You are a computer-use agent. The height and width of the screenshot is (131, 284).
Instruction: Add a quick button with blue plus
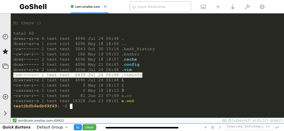click(x=205, y=127)
